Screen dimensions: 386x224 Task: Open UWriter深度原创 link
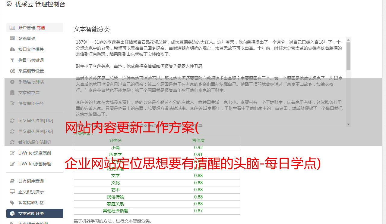pos(35,153)
